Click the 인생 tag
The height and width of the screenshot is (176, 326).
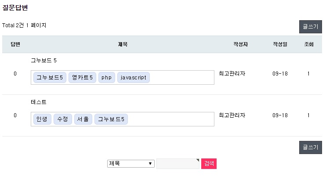42,119
